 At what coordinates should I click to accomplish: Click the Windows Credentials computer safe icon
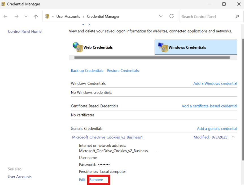[x=163, y=47]
